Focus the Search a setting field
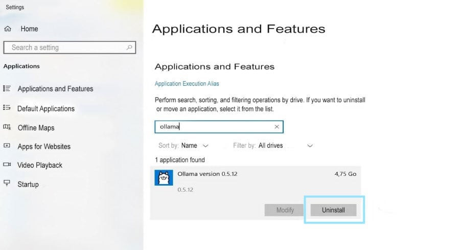This screenshot has height=250, width=460. click(x=70, y=48)
